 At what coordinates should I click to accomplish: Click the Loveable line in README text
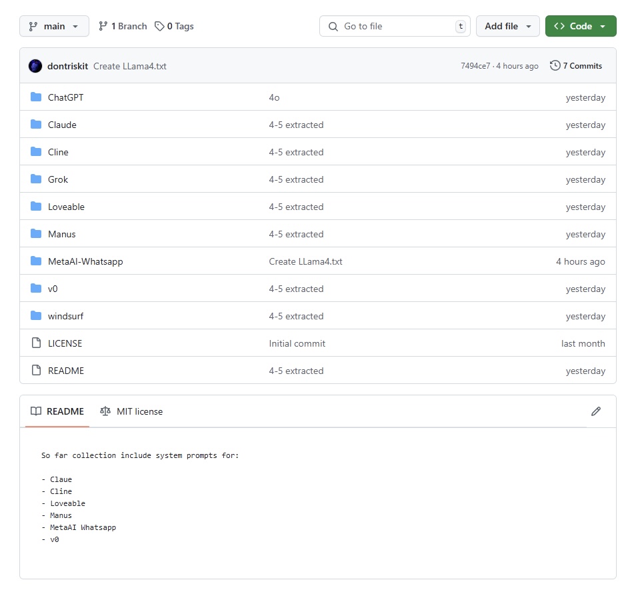(68, 503)
